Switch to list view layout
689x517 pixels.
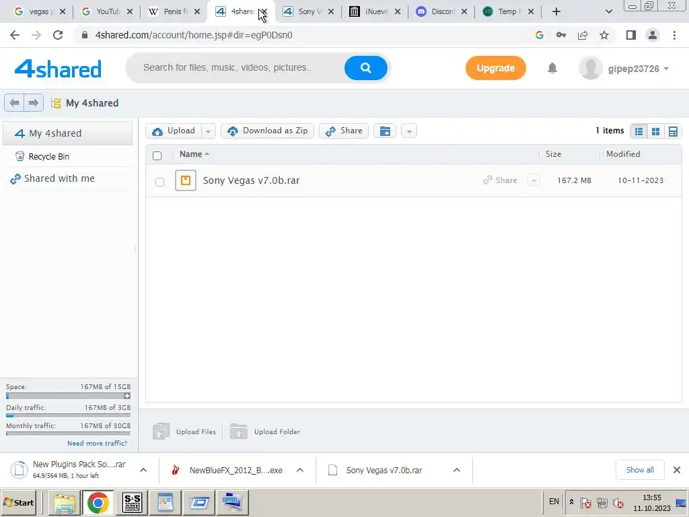pos(639,131)
